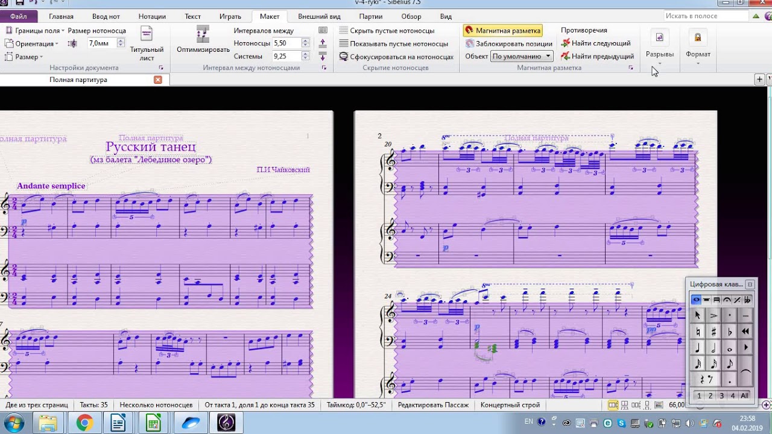Toggle Показывать пустые нотоносцы

coord(394,43)
